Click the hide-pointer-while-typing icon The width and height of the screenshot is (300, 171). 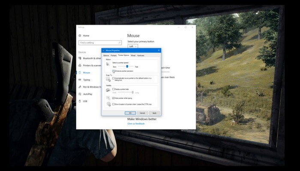[108, 98]
